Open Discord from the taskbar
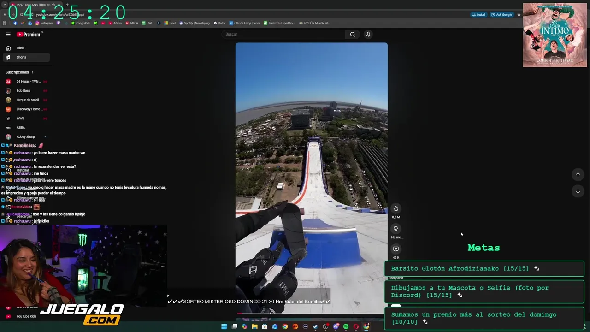 click(336, 326)
